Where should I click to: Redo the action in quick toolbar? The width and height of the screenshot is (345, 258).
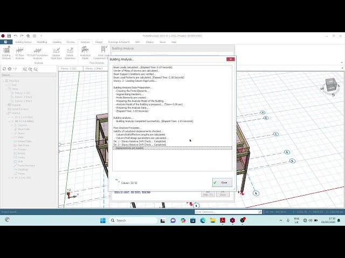pyautogui.click(x=22, y=36)
